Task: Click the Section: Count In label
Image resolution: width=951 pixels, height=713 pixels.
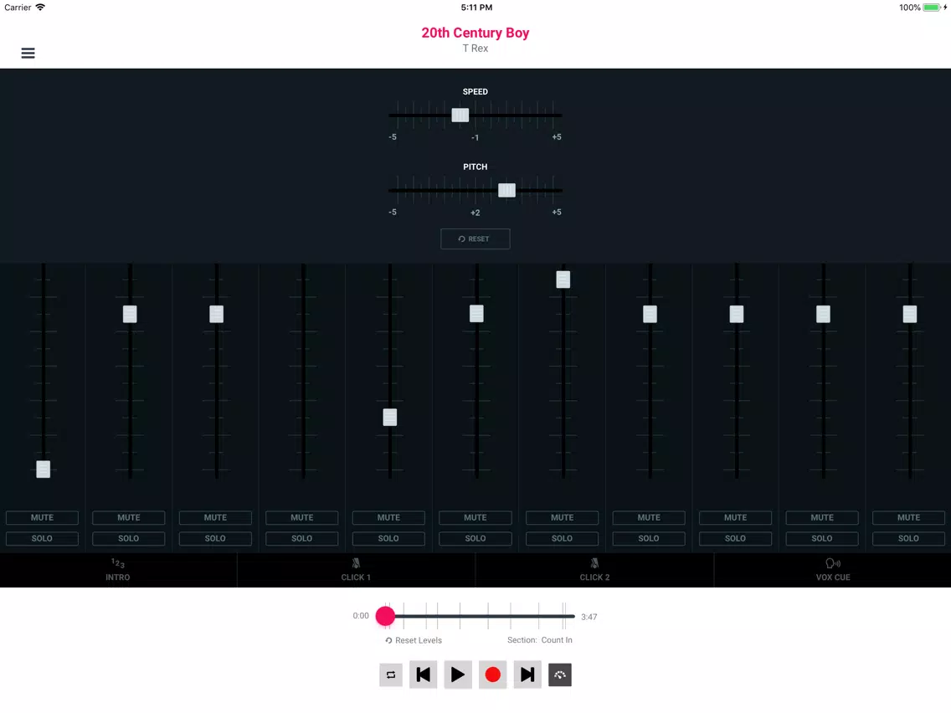Action: pos(540,639)
